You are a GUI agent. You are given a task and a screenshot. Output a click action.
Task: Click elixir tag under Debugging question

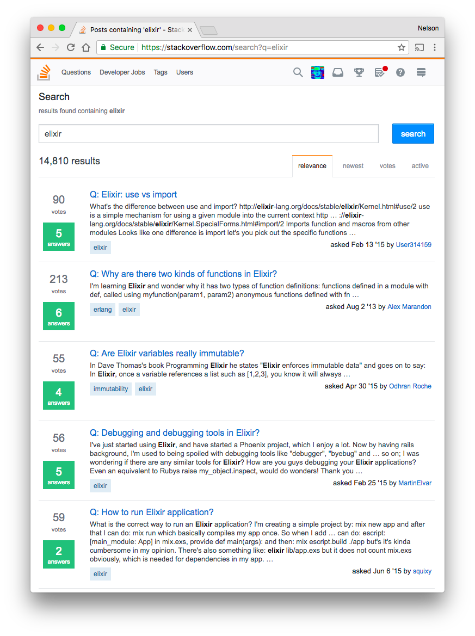100,486
